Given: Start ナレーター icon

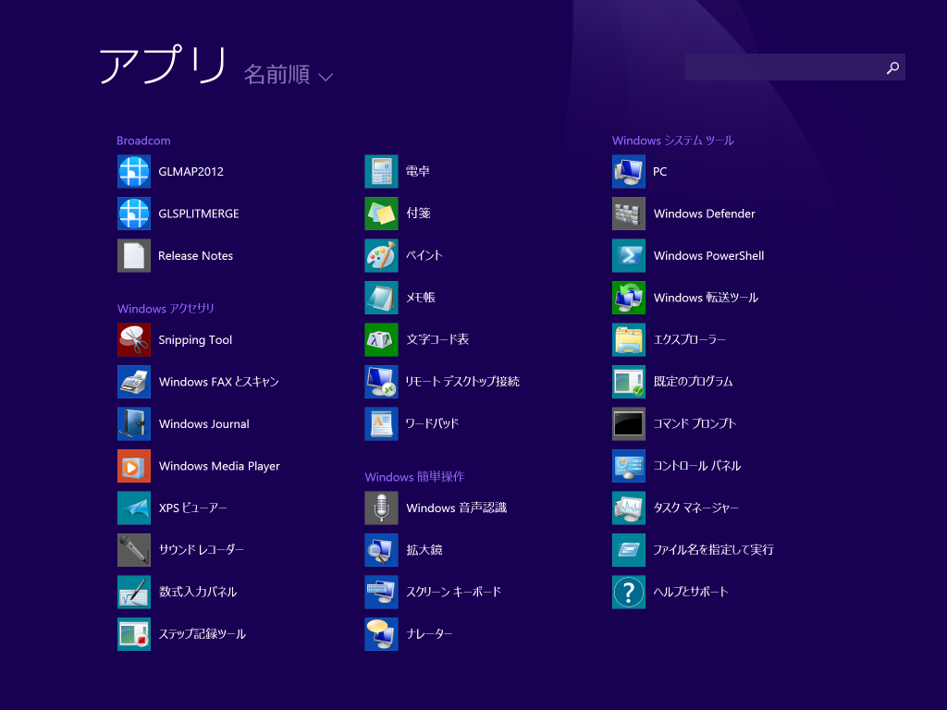Looking at the screenshot, I should pyautogui.click(x=381, y=634).
